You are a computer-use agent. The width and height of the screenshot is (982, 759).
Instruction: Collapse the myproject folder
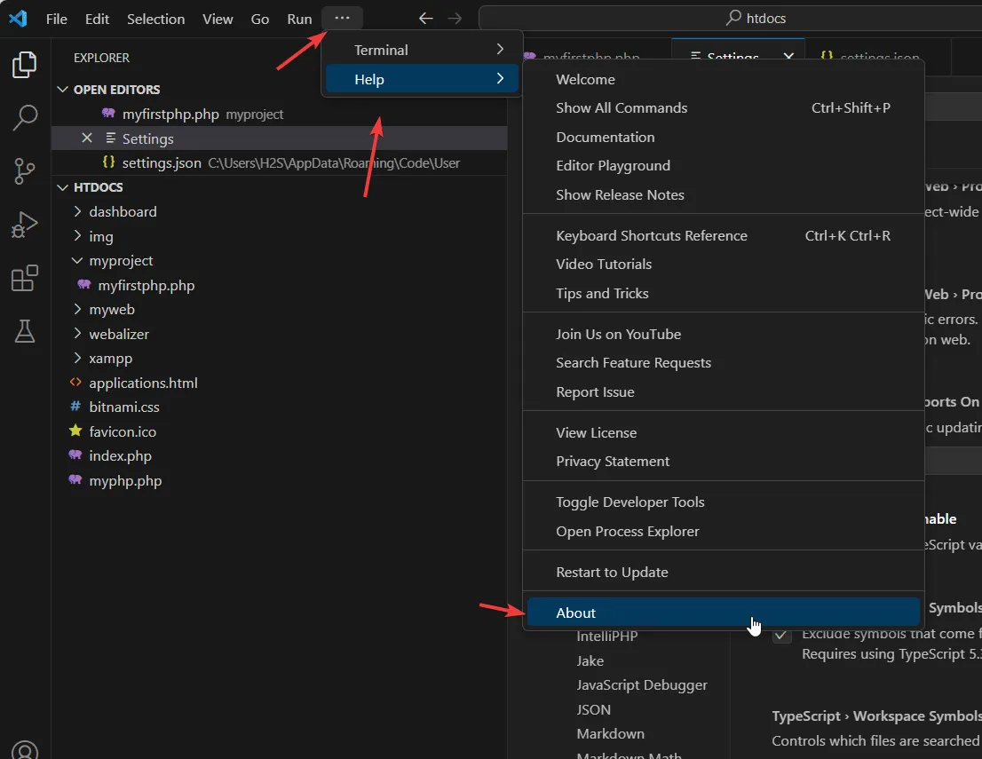[77, 260]
